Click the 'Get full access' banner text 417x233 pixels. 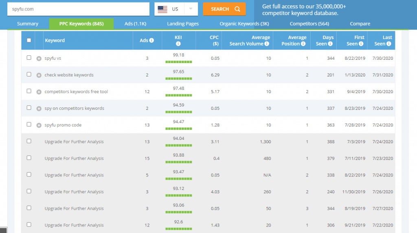(304, 10)
